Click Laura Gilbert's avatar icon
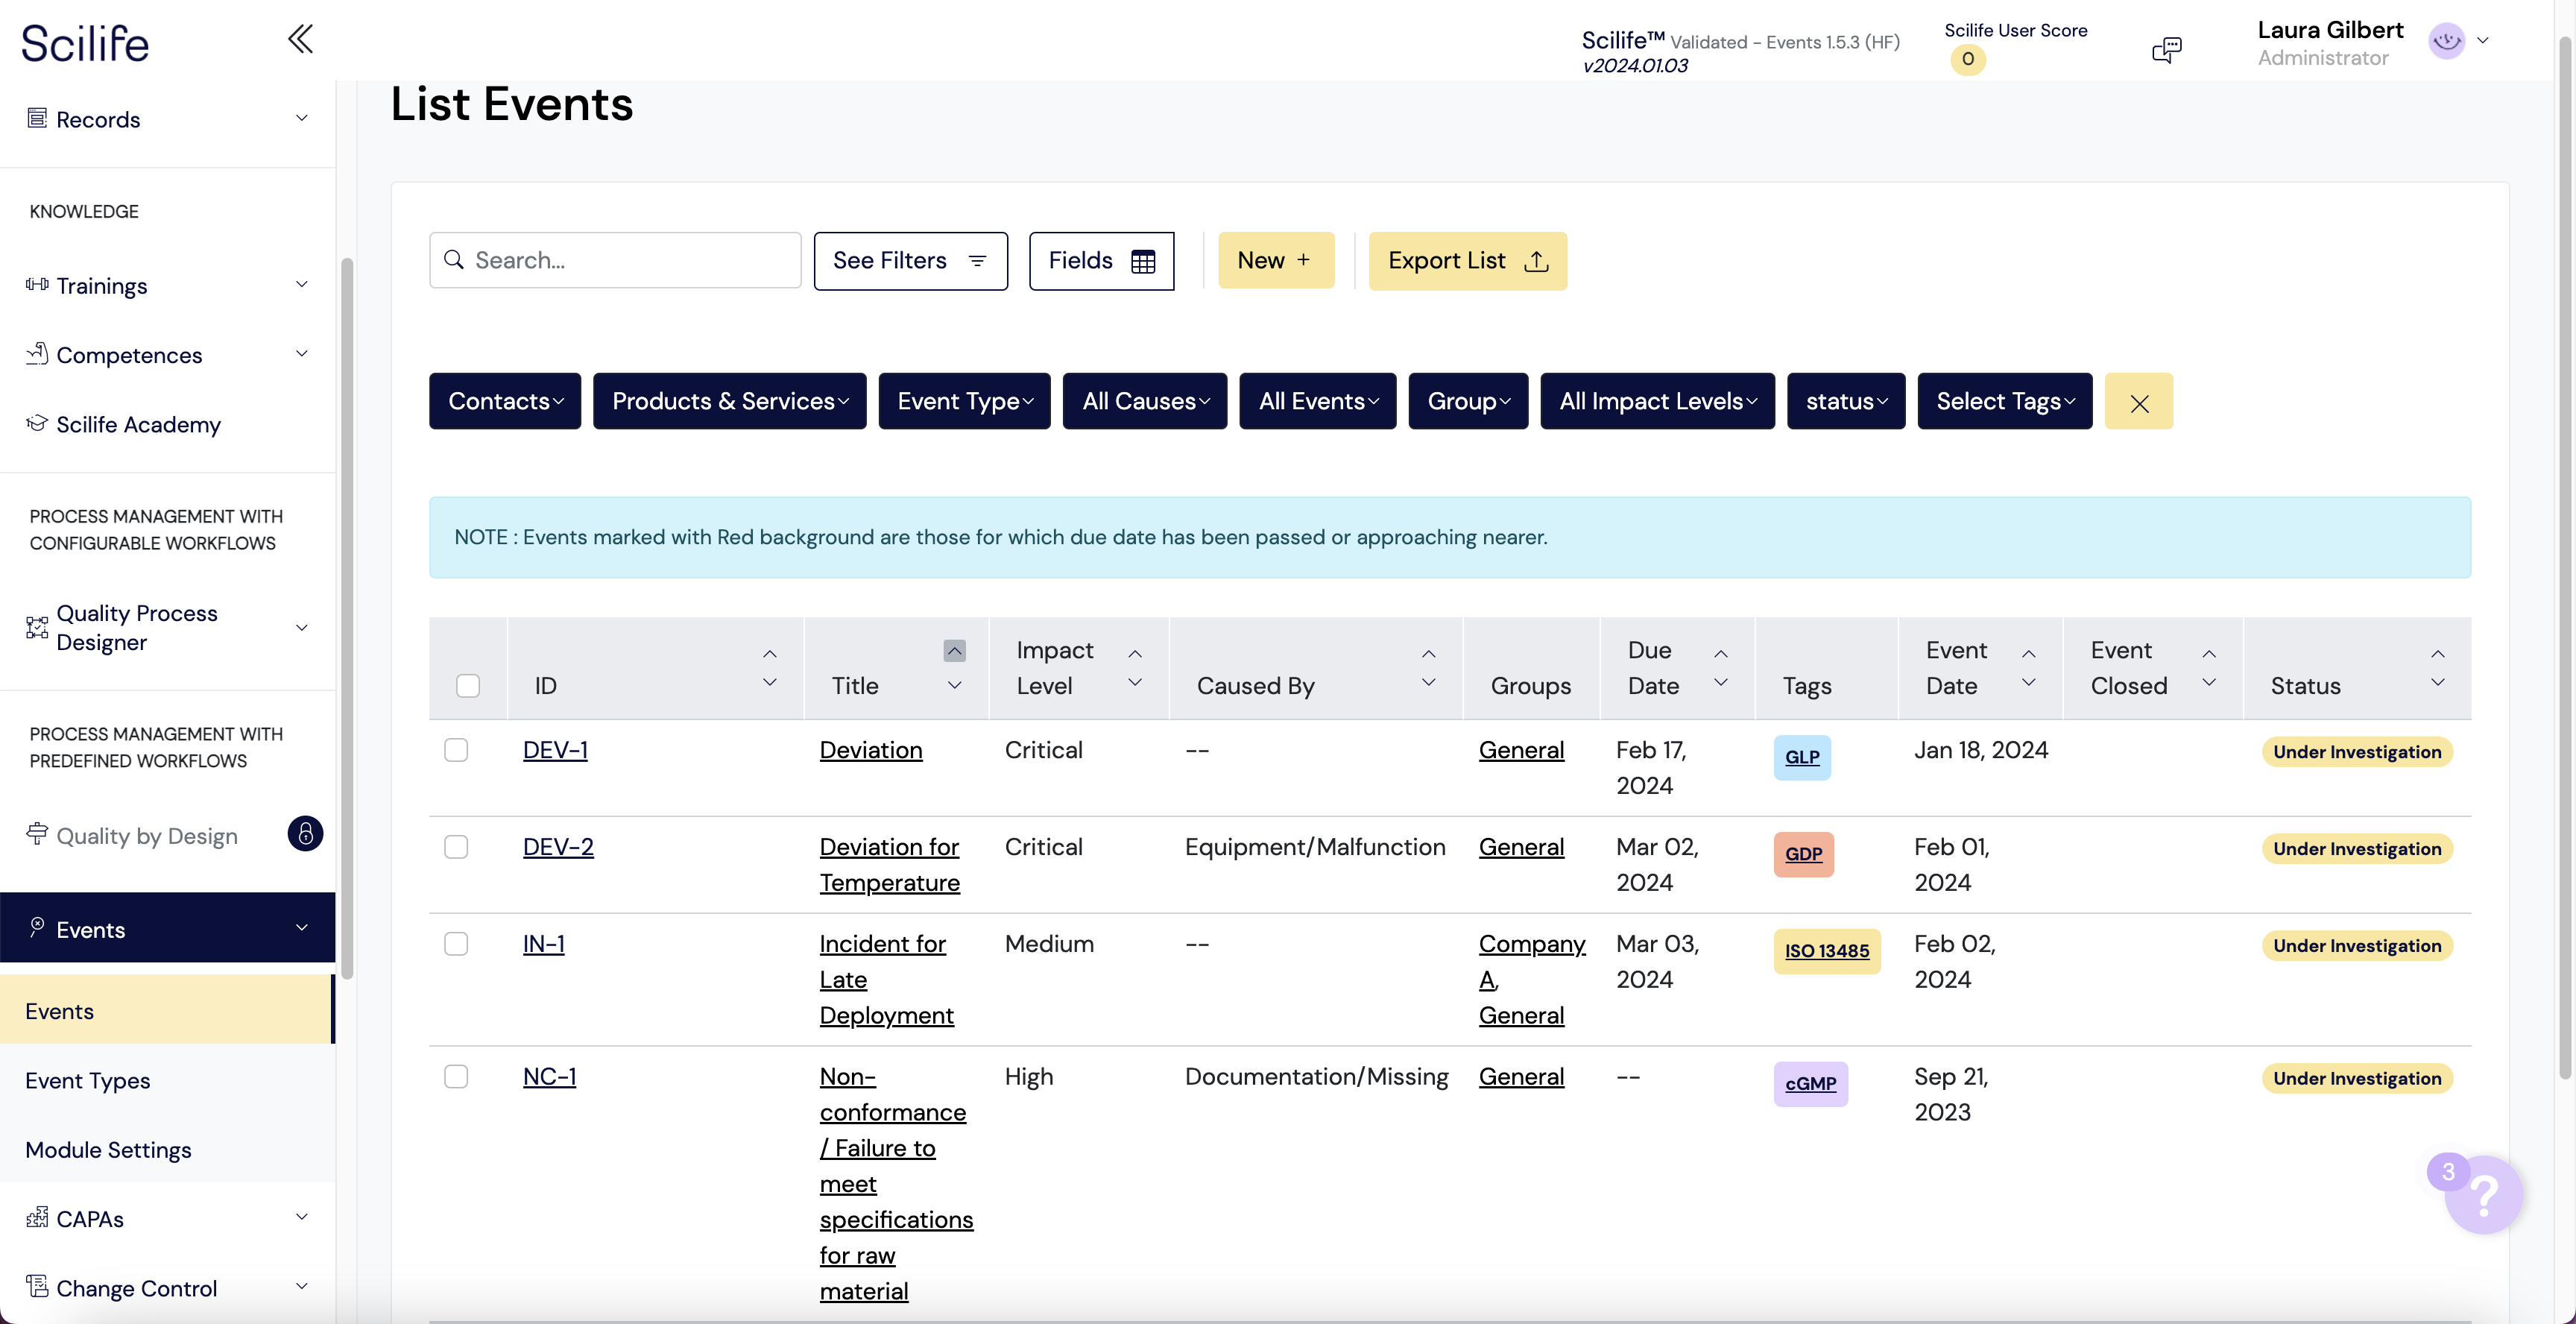This screenshot has width=2576, height=1324. (2446, 41)
